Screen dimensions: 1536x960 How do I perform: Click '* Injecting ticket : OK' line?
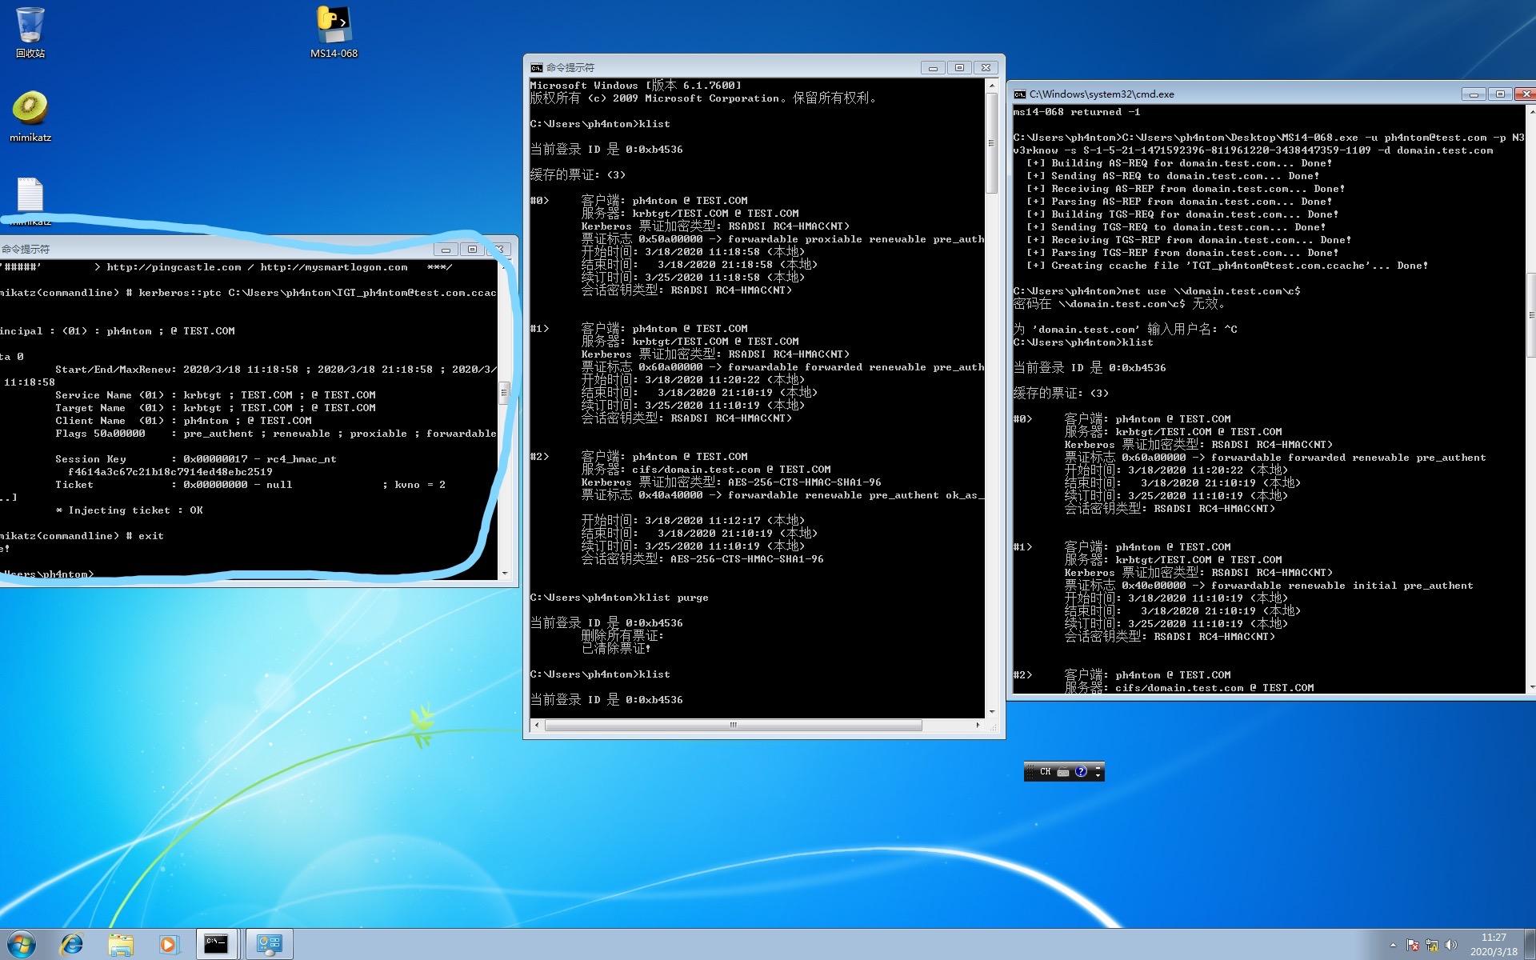click(x=129, y=510)
